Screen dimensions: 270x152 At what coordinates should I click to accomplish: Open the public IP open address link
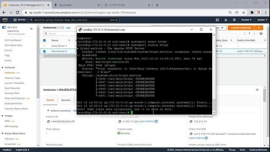point(148,121)
